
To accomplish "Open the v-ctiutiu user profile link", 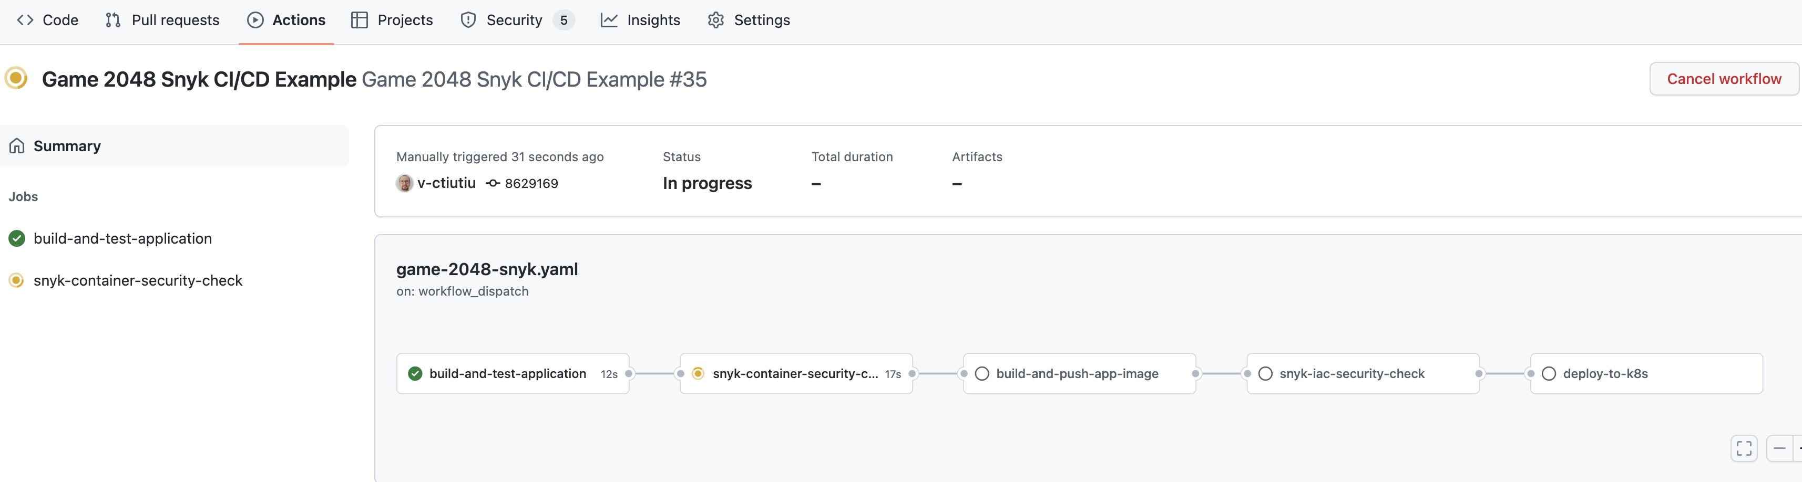I will tap(446, 183).
